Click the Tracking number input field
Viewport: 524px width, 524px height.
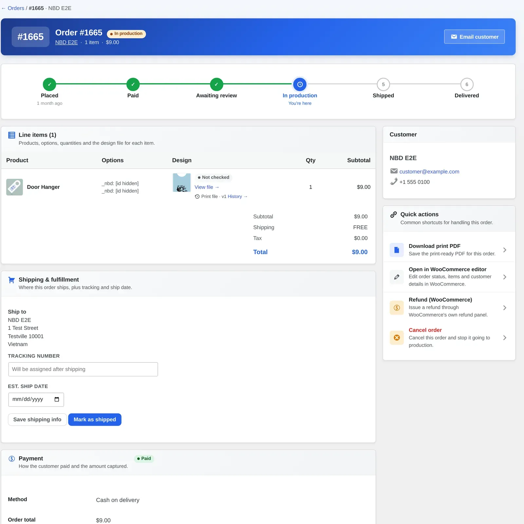coord(83,369)
